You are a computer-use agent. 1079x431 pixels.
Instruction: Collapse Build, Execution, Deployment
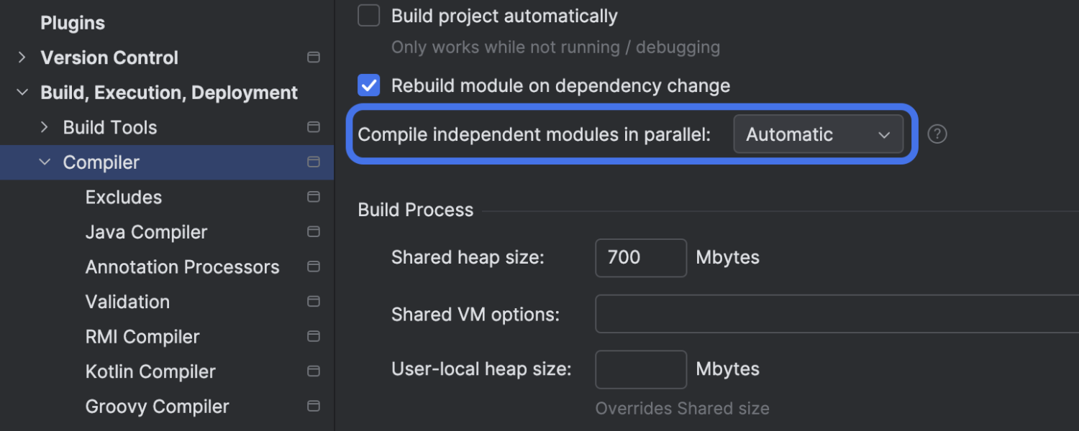pos(22,92)
